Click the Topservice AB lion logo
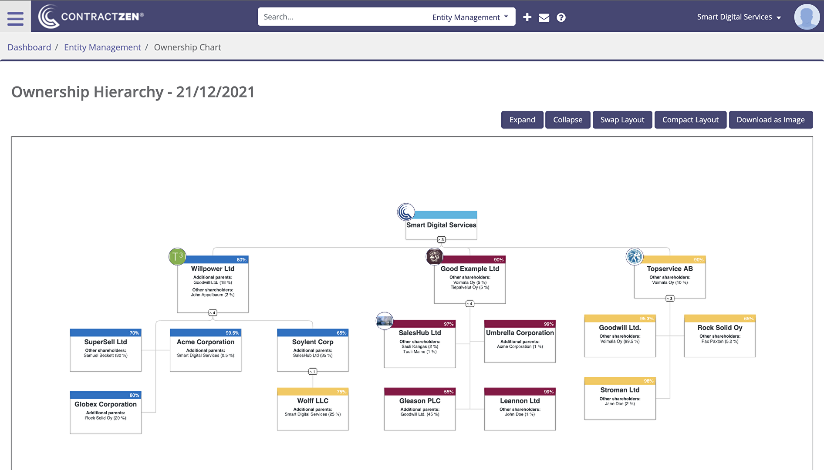 tap(635, 256)
